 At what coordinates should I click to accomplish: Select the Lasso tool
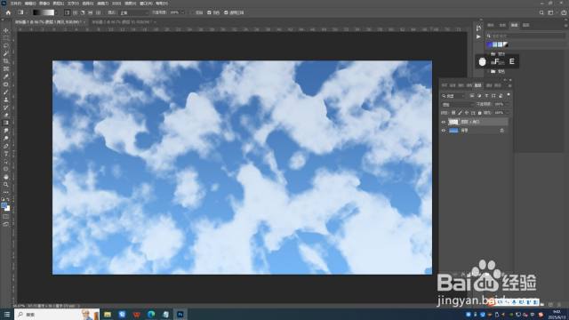[6, 45]
